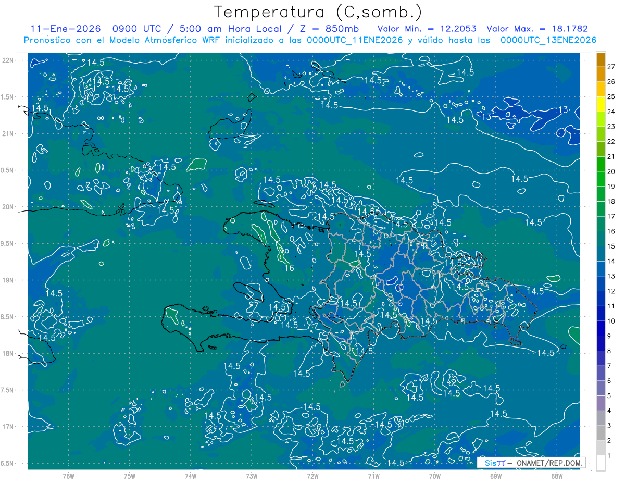This screenshot has height=483, width=625.
Task: Click the color scale label "25"
Action: (x=611, y=97)
